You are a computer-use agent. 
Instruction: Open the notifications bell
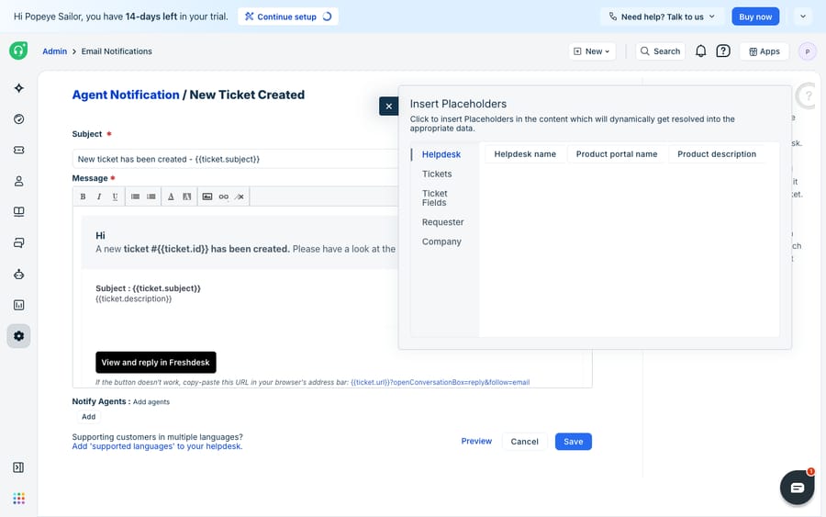pos(700,51)
